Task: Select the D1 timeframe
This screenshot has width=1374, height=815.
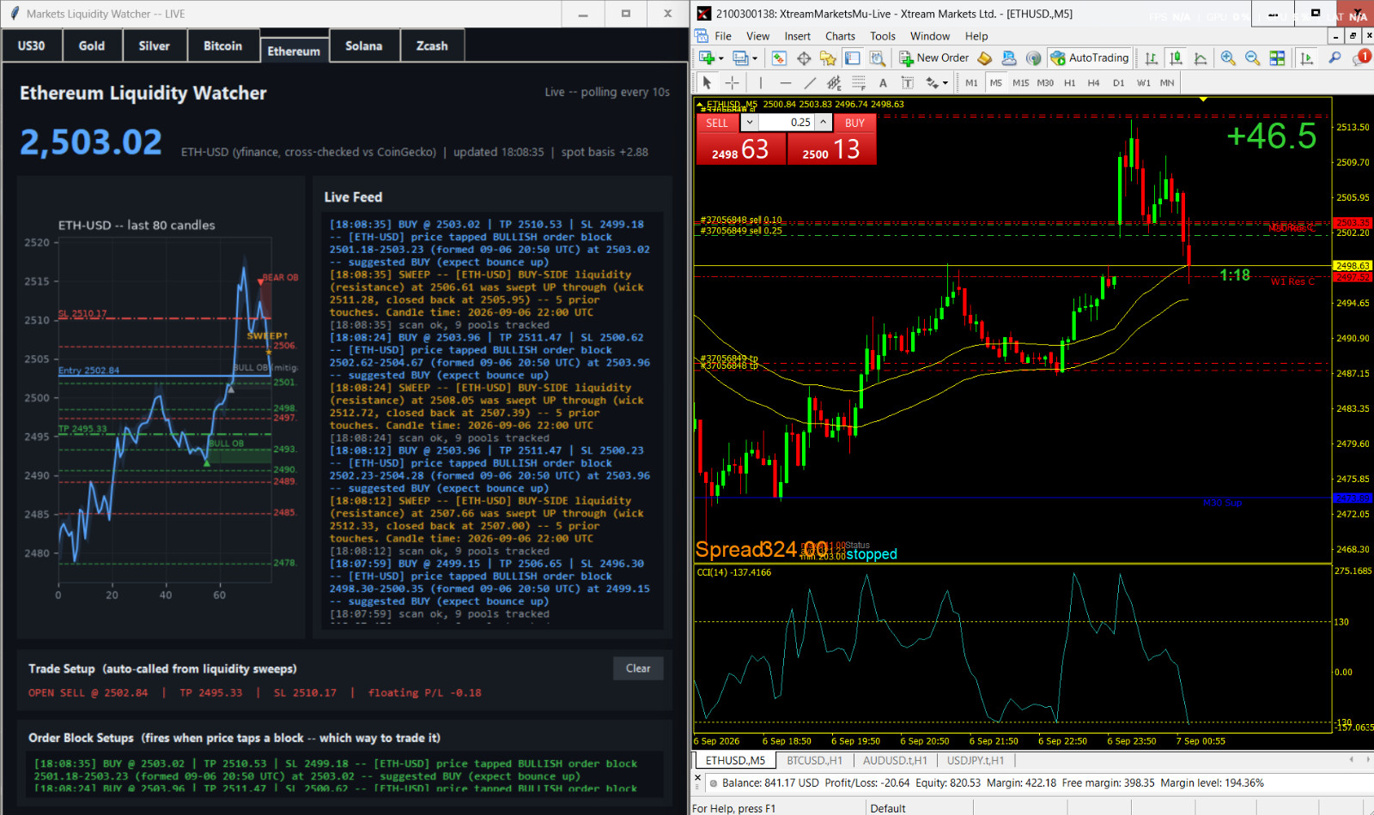Action: tap(1118, 83)
